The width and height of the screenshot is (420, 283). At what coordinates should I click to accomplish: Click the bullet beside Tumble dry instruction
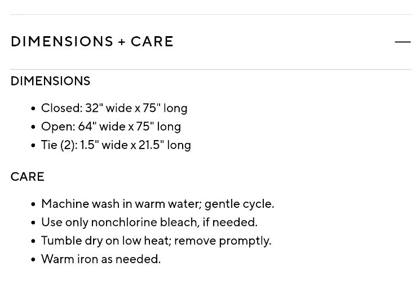(x=33, y=241)
